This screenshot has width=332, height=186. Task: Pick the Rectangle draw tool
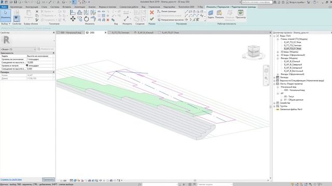pyautogui.click(x=190, y=11)
